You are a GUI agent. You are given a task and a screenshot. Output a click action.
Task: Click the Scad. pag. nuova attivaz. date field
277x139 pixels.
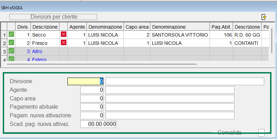(98, 124)
